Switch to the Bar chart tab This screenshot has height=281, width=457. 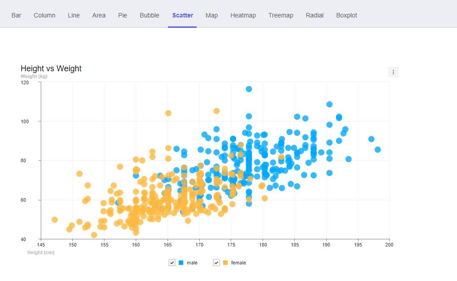17,15
